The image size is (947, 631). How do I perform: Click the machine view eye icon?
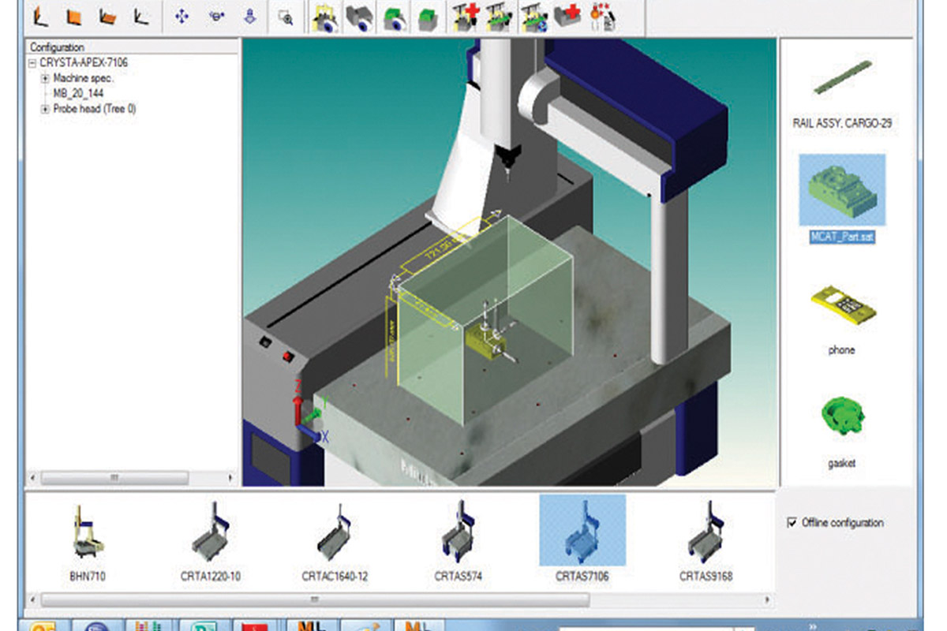coord(324,18)
